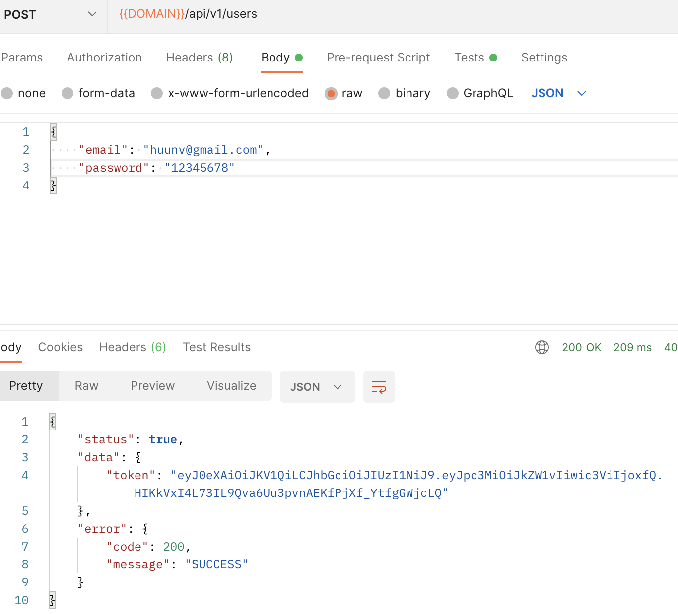Viewport: 678px width, 614px height.
Task: Switch to the Params tab
Action: 22,58
